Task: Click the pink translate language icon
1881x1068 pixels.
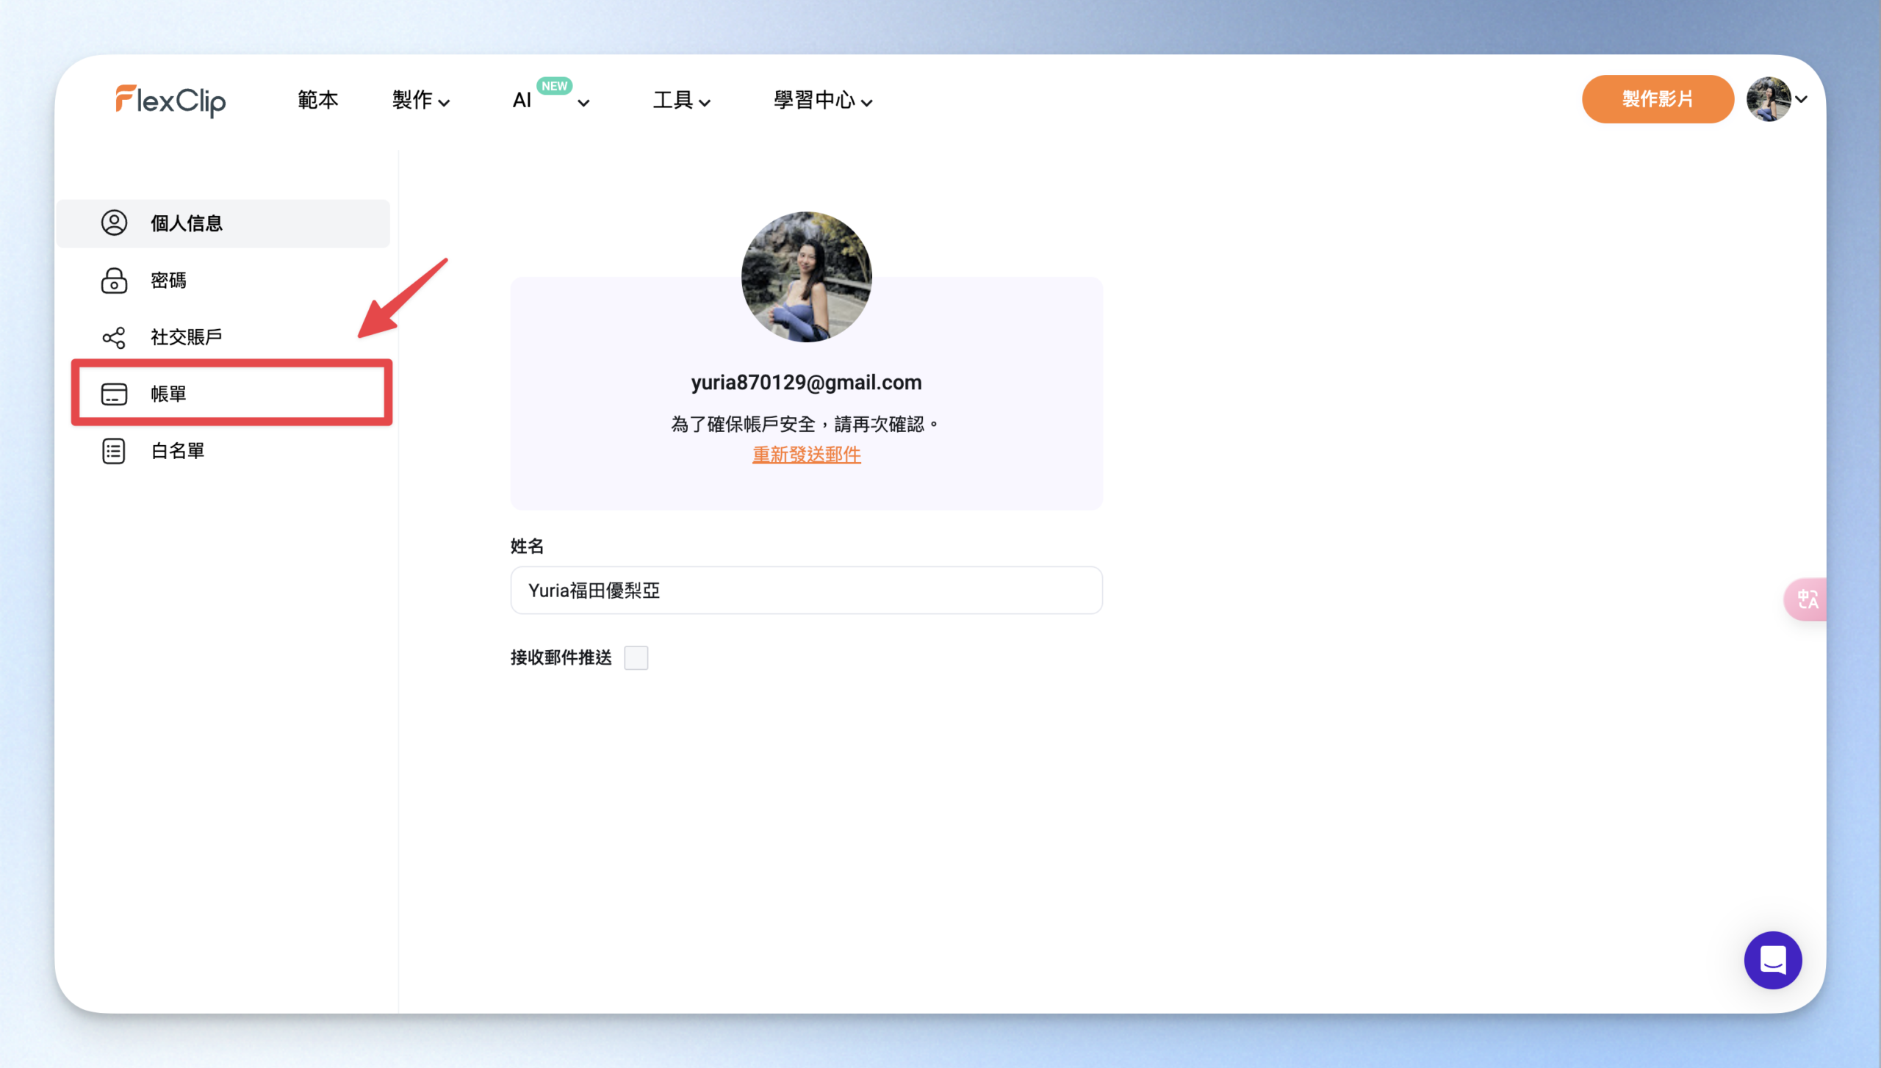Action: click(x=1806, y=599)
